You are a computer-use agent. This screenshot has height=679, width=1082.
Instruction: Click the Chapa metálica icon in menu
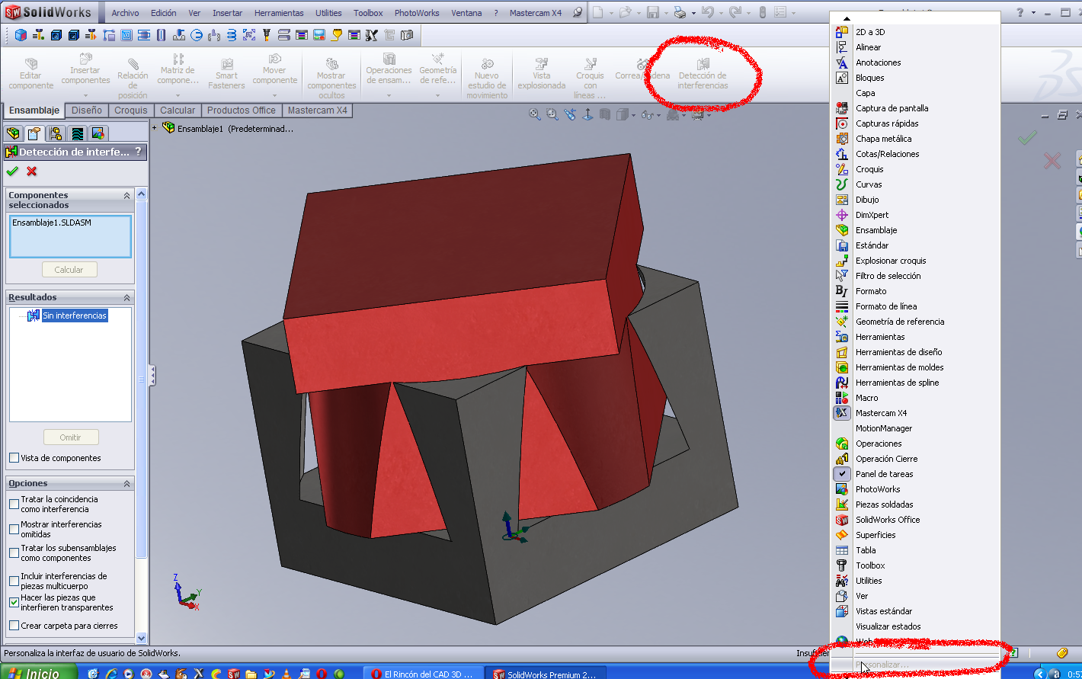click(841, 139)
